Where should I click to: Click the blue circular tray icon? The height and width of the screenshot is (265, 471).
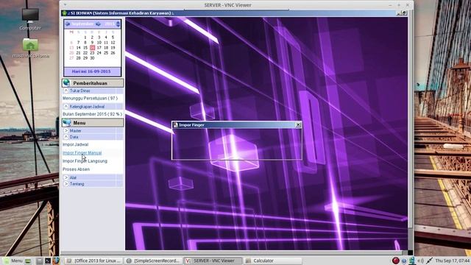404,261
